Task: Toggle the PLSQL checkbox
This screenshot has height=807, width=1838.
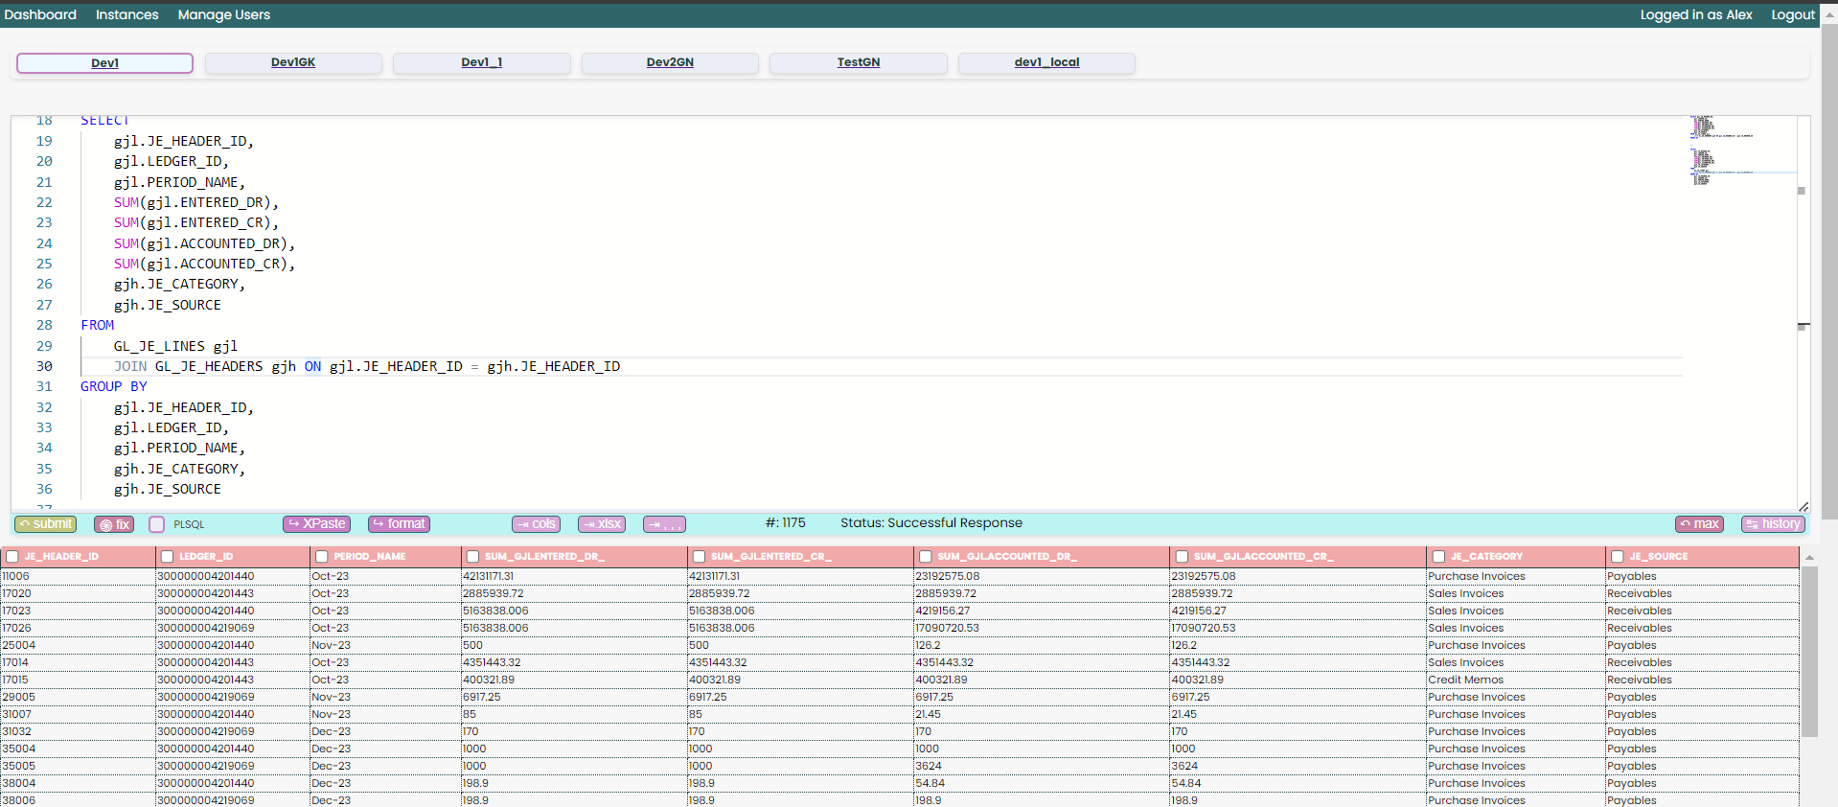Action: 157,524
